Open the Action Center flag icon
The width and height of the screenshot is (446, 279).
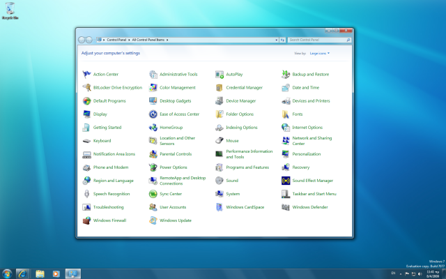pyautogui.click(x=86, y=75)
